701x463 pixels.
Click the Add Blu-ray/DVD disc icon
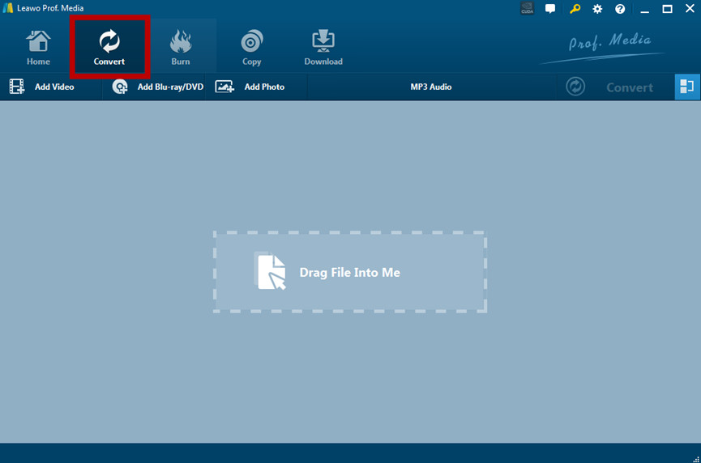pyautogui.click(x=120, y=87)
